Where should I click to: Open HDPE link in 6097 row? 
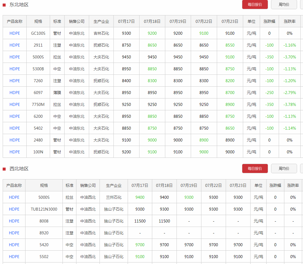pos(15,93)
